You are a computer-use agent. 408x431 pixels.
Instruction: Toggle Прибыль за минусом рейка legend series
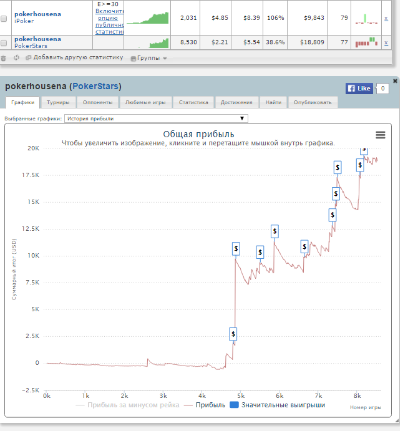click(x=127, y=405)
